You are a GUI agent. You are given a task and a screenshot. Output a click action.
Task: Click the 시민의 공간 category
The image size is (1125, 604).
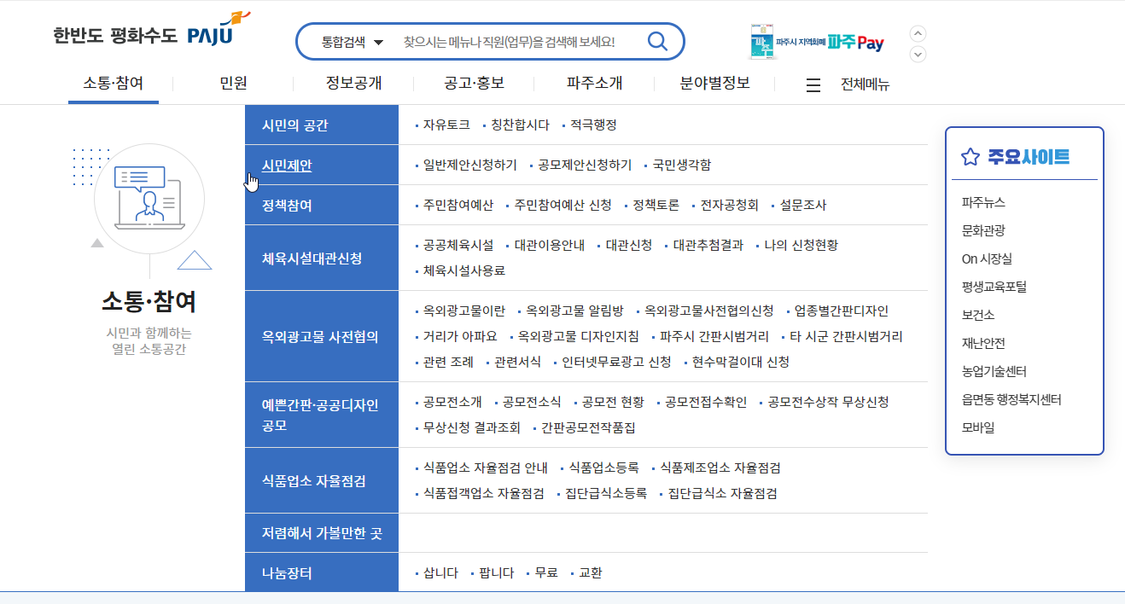pos(322,125)
